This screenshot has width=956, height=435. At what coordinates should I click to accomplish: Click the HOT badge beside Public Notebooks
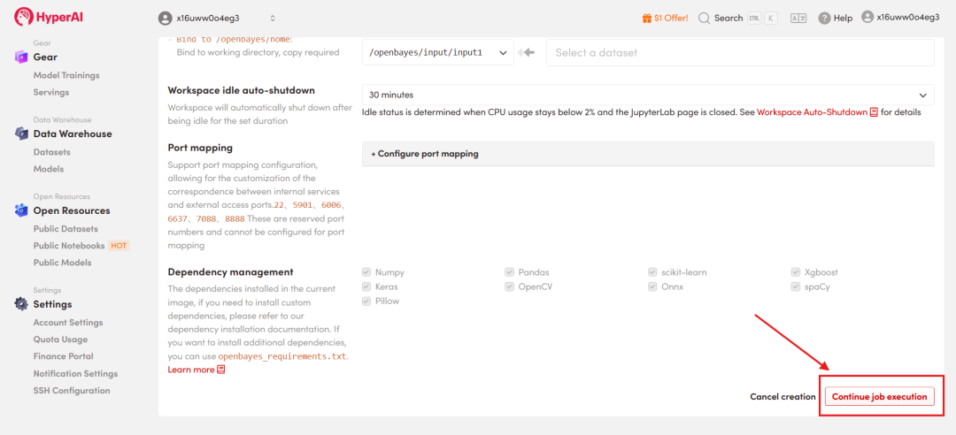pos(119,246)
